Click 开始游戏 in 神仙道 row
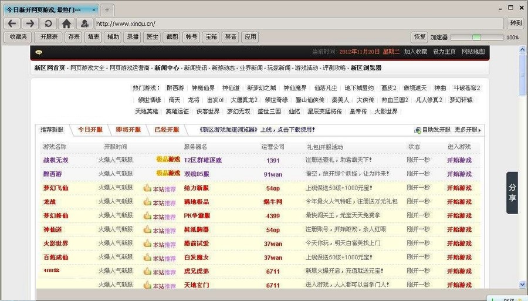This screenshot has width=528, height=301. point(459,229)
